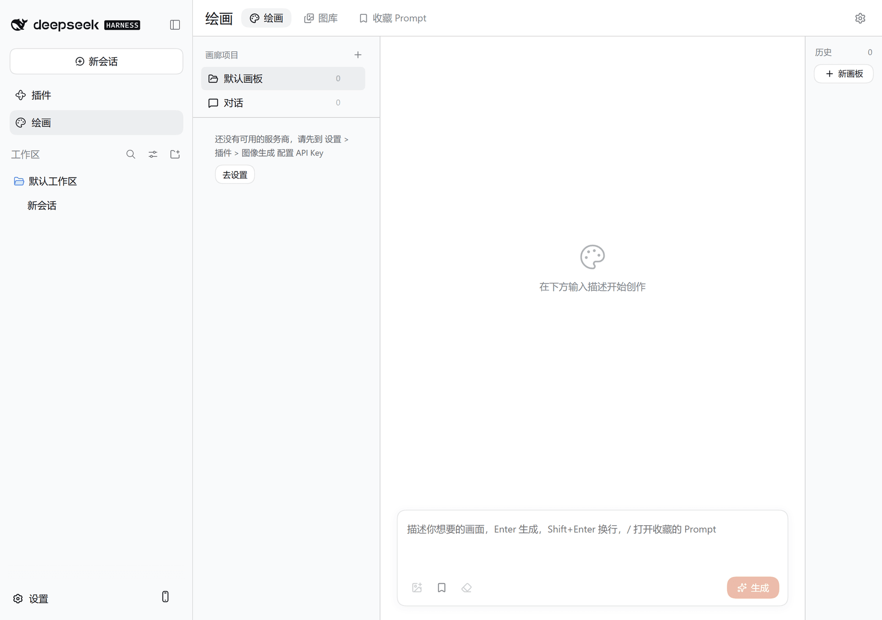Click the HARNESS badge next to logo
The height and width of the screenshot is (620, 882).
click(122, 25)
